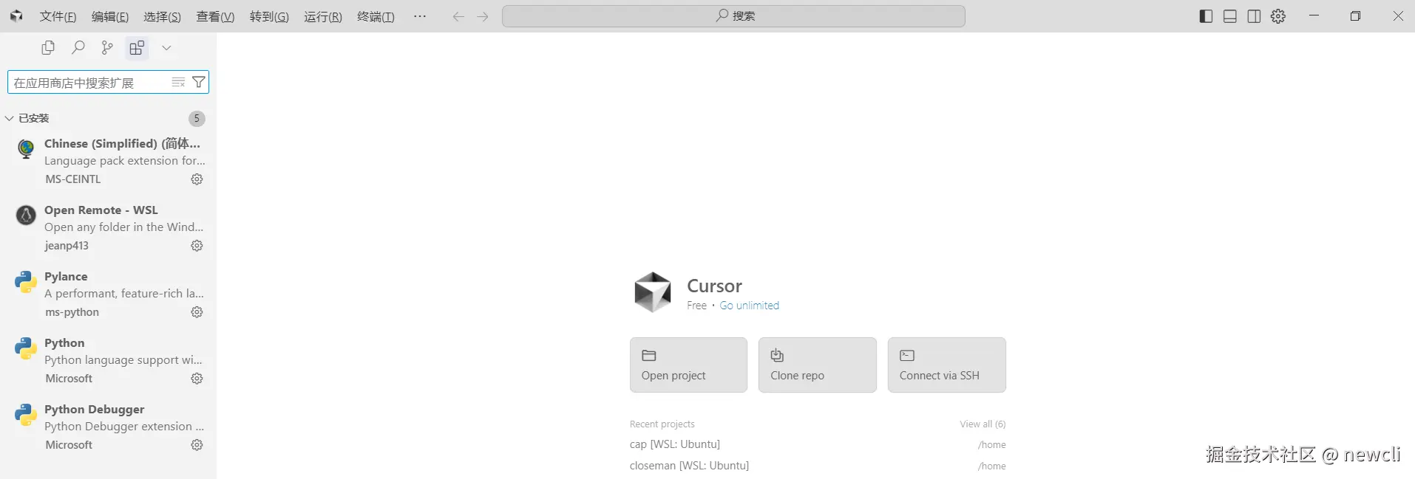Go forward with right arrow
The height and width of the screenshot is (479, 1415).
click(483, 16)
